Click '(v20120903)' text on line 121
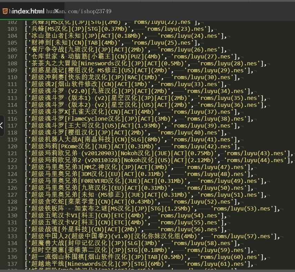295x272 pixels. [99, 153]
